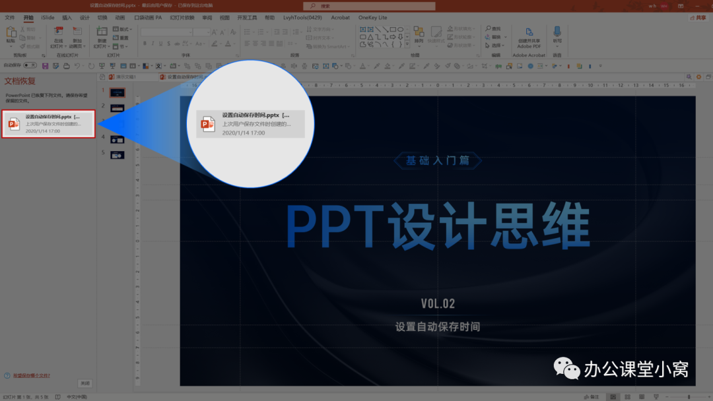Click the 备注 notes button in status bar
Screen dimensions: 713x401
(592, 397)
